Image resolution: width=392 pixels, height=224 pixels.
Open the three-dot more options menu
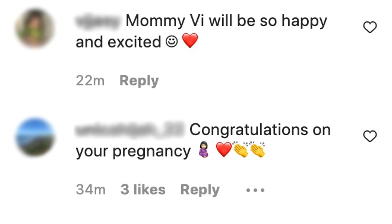coord(255,190)
